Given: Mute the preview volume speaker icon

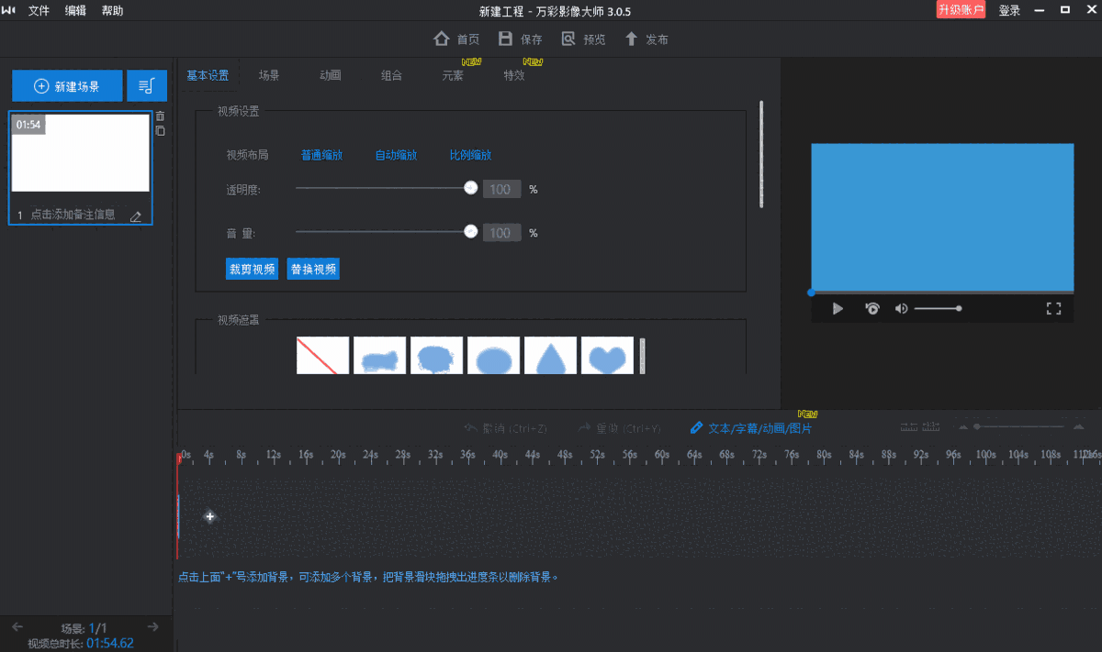Looking at the screenshot, I should point(901,308).
